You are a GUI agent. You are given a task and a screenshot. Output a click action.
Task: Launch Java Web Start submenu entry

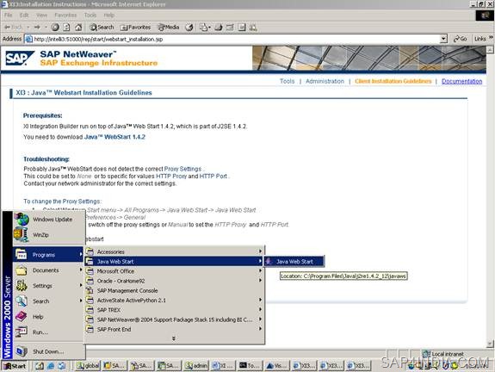tap(294, 262)
